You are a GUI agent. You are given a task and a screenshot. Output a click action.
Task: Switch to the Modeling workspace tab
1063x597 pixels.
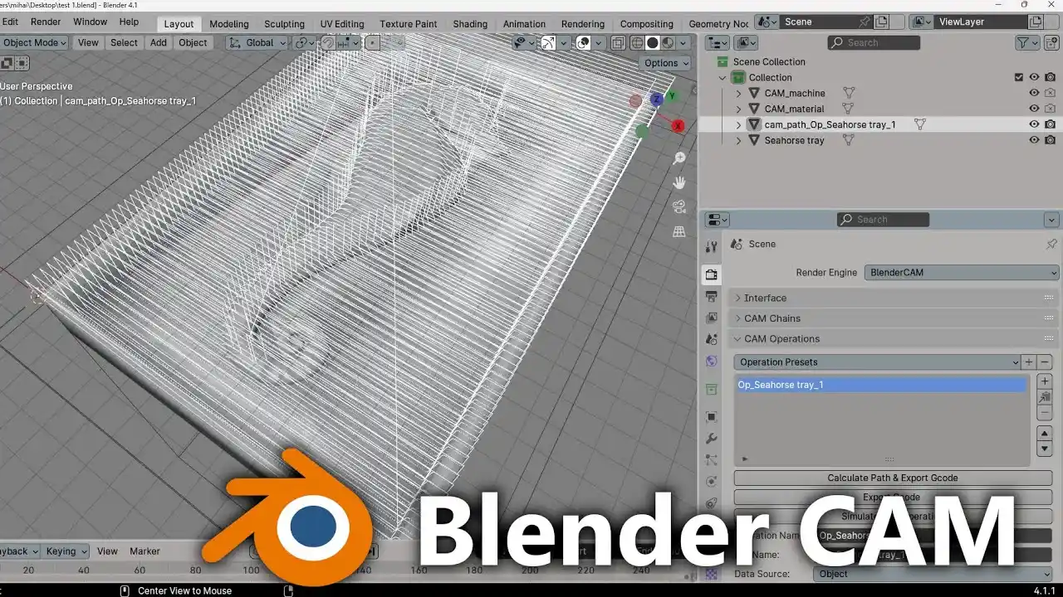[228, 24]
